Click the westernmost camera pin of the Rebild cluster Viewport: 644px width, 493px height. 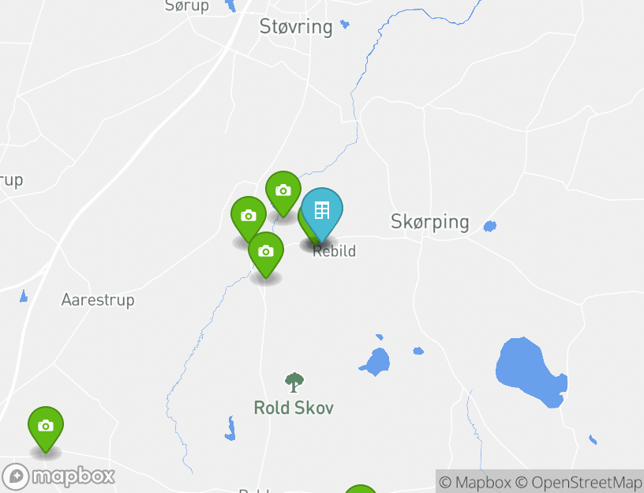coord(249,216)
